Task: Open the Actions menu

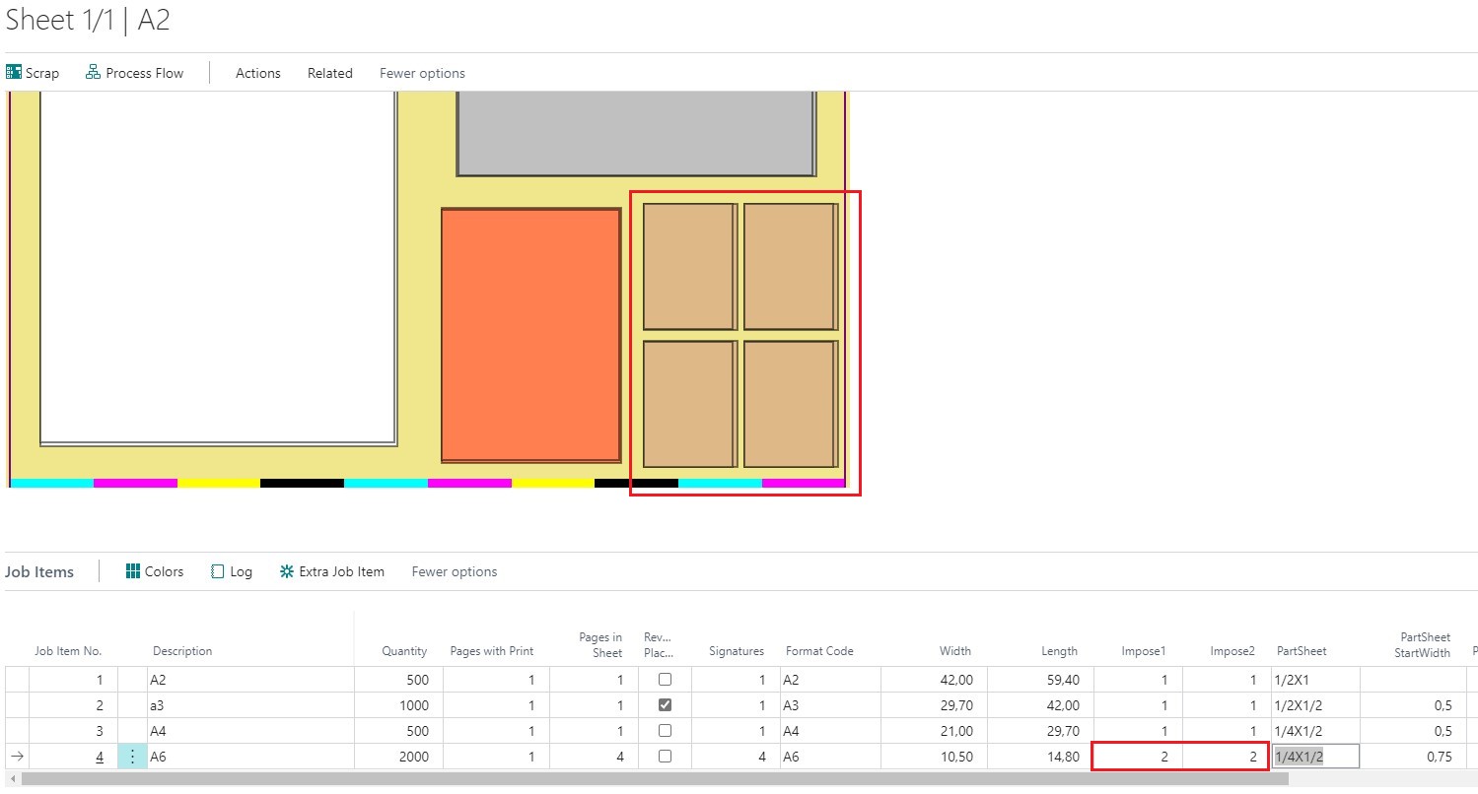Action: pos(257,72)
